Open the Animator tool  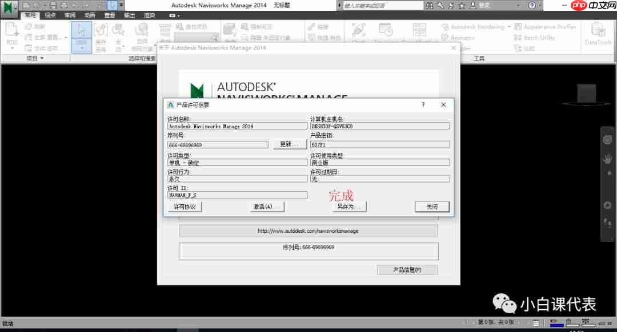click(458, 38)
